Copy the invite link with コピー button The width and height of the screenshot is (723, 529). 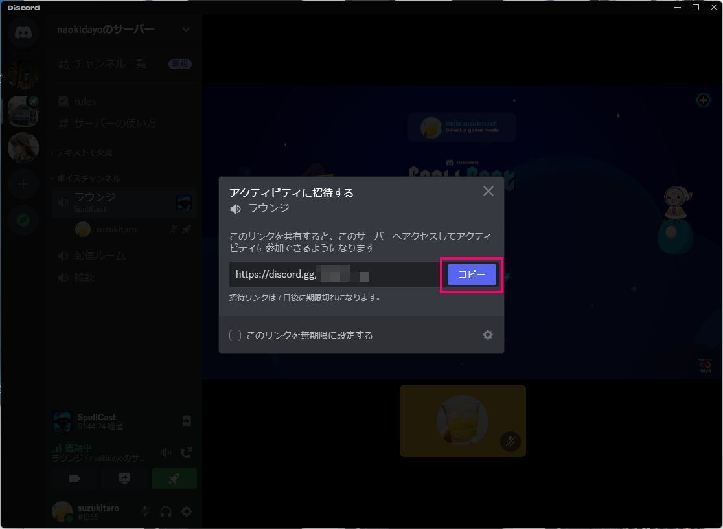(472, 275)
